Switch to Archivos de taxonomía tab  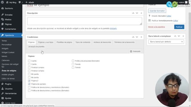pos(102,42)
